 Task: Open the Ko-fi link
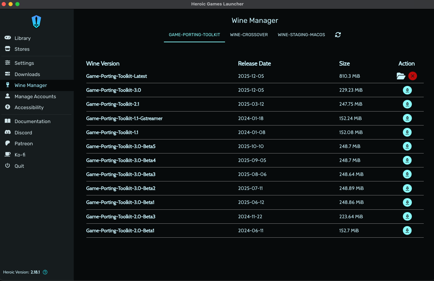(37, 154)
